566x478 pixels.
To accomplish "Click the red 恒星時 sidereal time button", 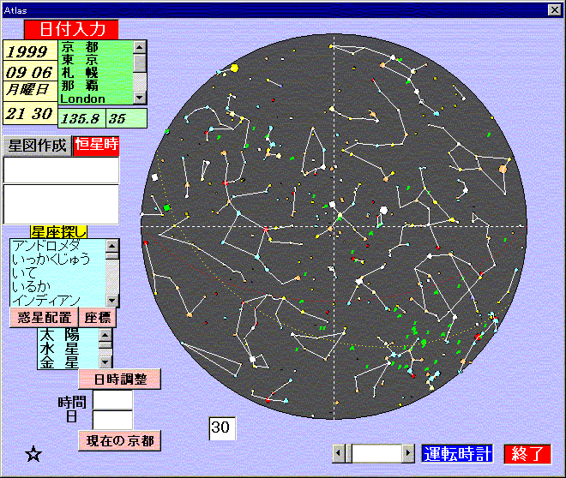I will click(x=96, y=146).
